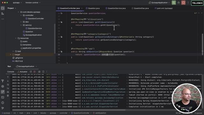204x115 pixels.
Task: Toggle the Run tool window icon
Action: pyautogui.click(x=3, y=92)
